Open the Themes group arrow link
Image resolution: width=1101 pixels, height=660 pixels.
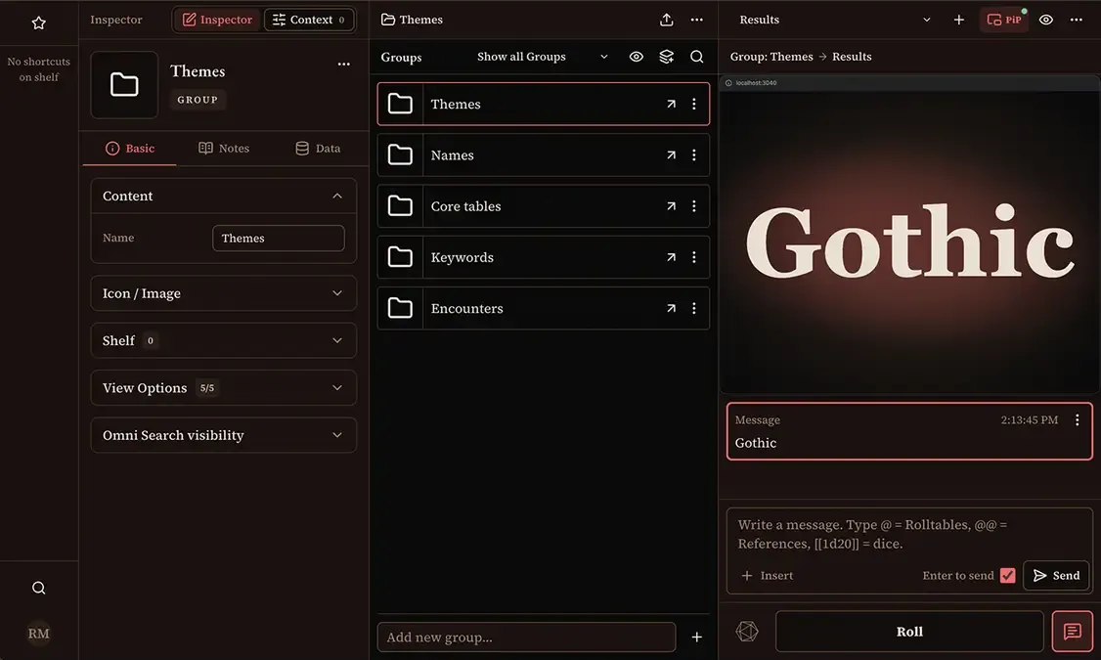click(672, 104)
